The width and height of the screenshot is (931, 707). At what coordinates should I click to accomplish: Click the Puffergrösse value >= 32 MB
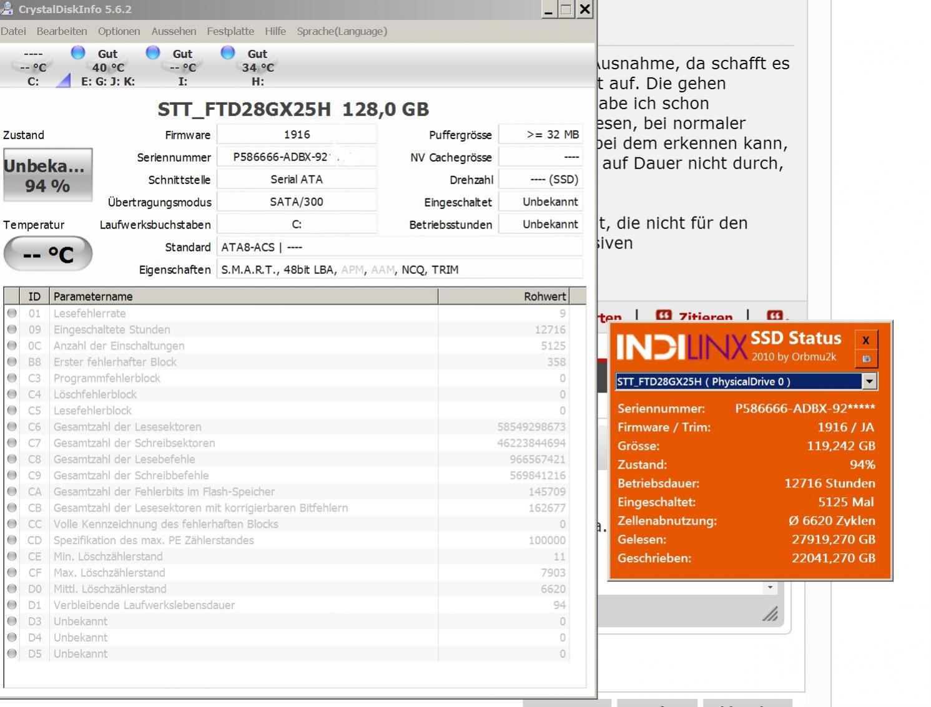pos(541,135)
